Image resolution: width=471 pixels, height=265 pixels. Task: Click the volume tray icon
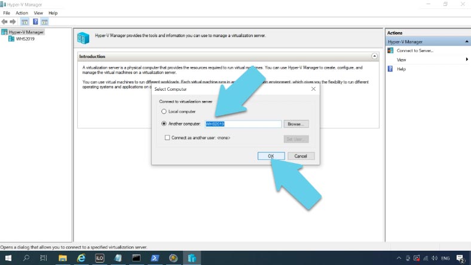[435, 258]
